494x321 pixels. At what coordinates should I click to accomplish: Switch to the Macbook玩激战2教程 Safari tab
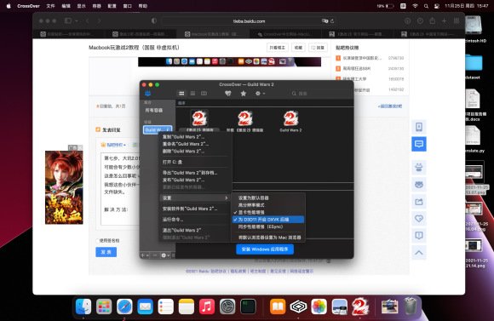[x=213, y=34]
